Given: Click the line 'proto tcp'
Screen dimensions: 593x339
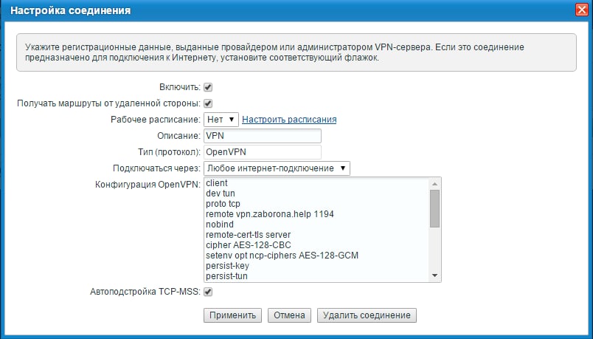Looking at the screenshot, I should [x=223, y=203].
